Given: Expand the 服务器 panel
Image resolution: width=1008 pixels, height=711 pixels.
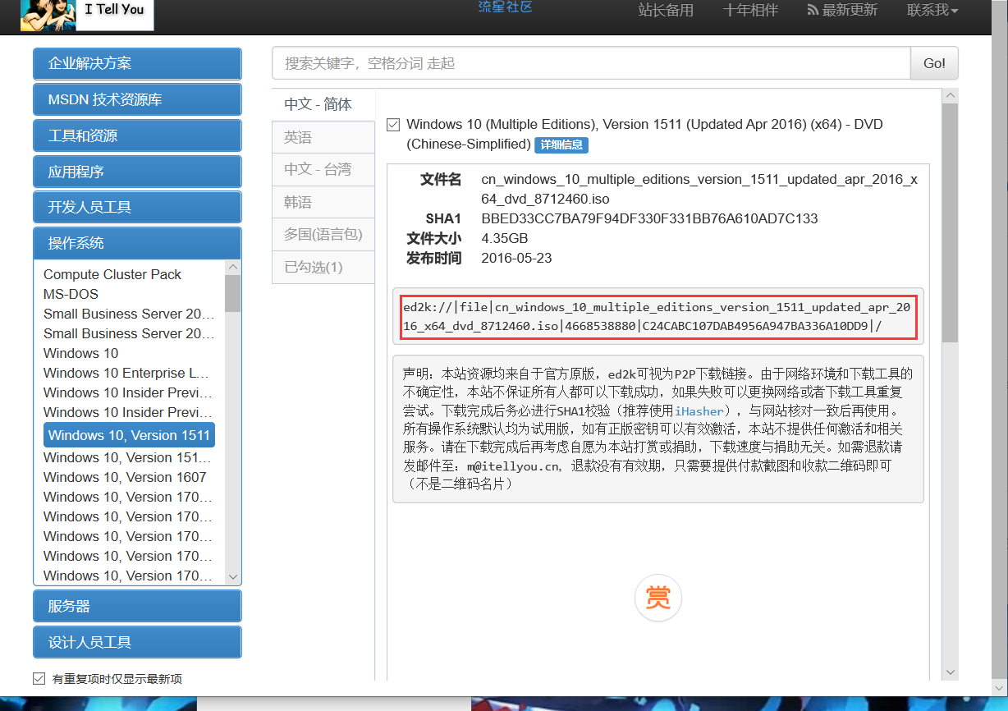Looking at the screenshot, I should (137, 606).
